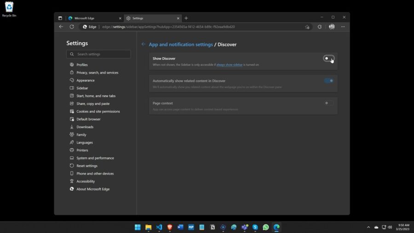Select Cookies and site permissions
The image size is (414, 233).
(98, 111)
